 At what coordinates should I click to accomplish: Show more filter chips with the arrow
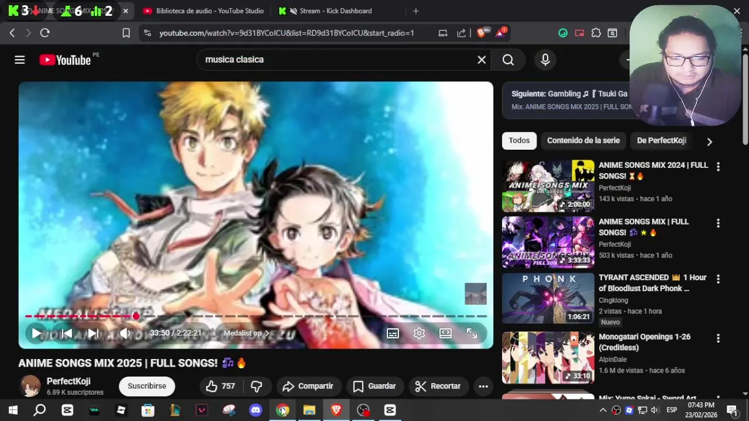point(709,142)
